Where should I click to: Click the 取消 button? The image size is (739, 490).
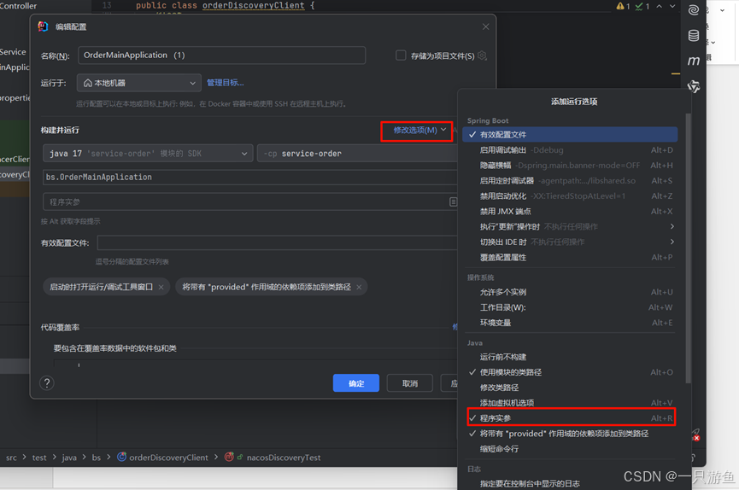coord(410,383)
